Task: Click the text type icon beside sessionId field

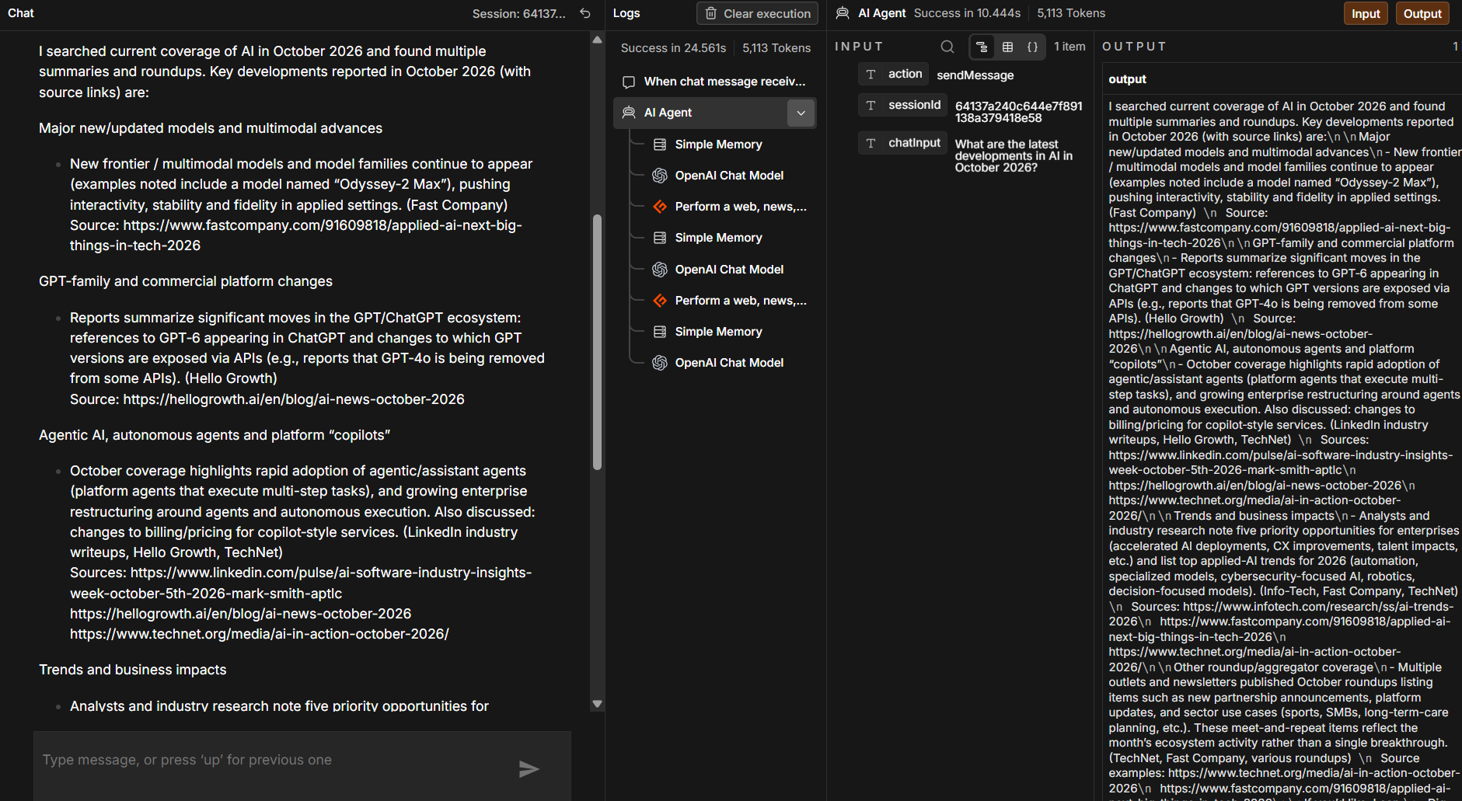Action: click(871, 106)
